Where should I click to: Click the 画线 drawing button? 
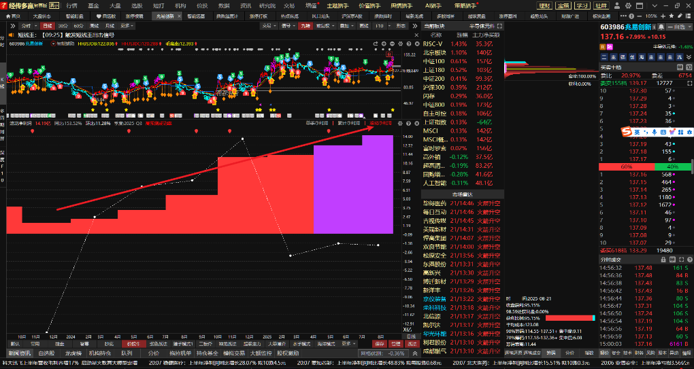pos(364,26)
